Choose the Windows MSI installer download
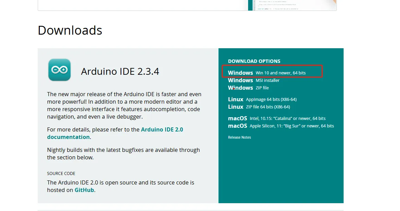Viewport: 400px width, 211px height. 254,81
